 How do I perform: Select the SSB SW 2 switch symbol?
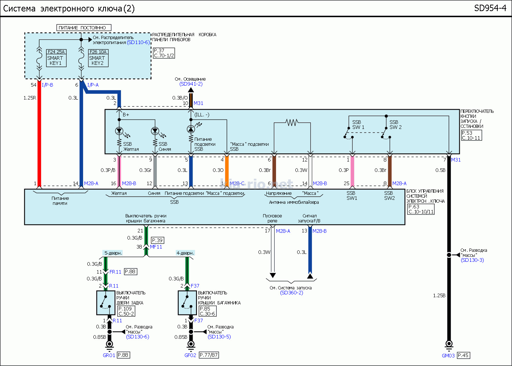386,133
